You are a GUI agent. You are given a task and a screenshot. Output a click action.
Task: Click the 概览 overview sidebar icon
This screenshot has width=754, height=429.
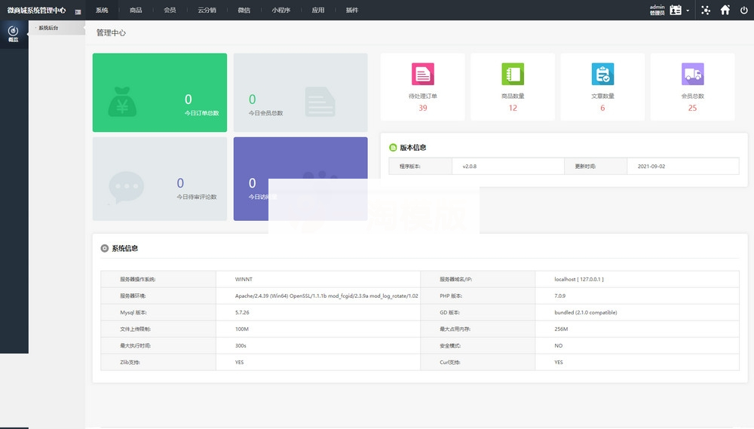click(x=13, y=33)
